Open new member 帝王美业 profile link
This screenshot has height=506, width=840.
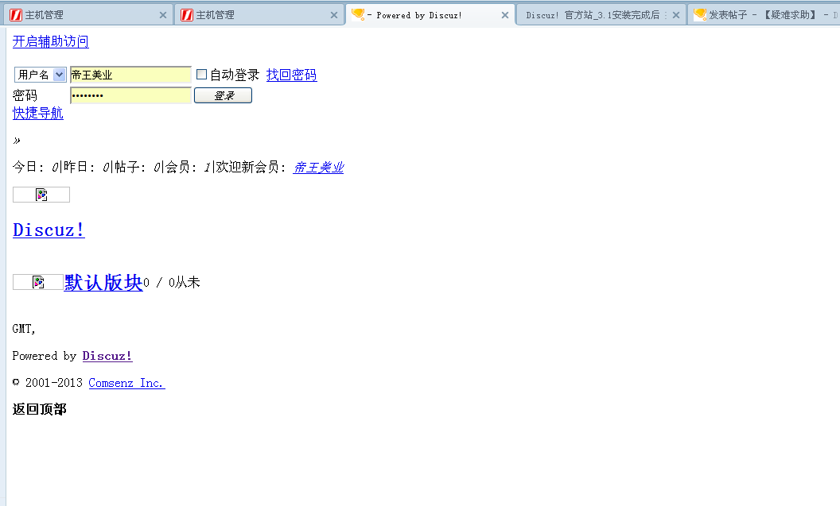(319, 168)
